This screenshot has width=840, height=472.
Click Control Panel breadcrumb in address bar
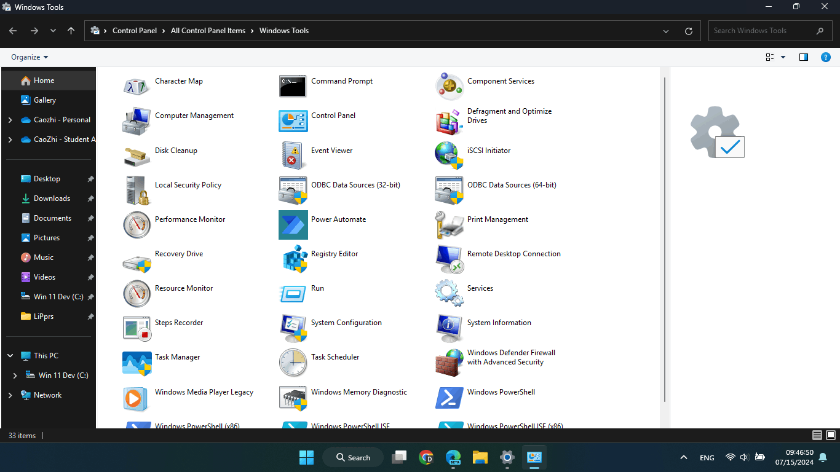(135, 31)
